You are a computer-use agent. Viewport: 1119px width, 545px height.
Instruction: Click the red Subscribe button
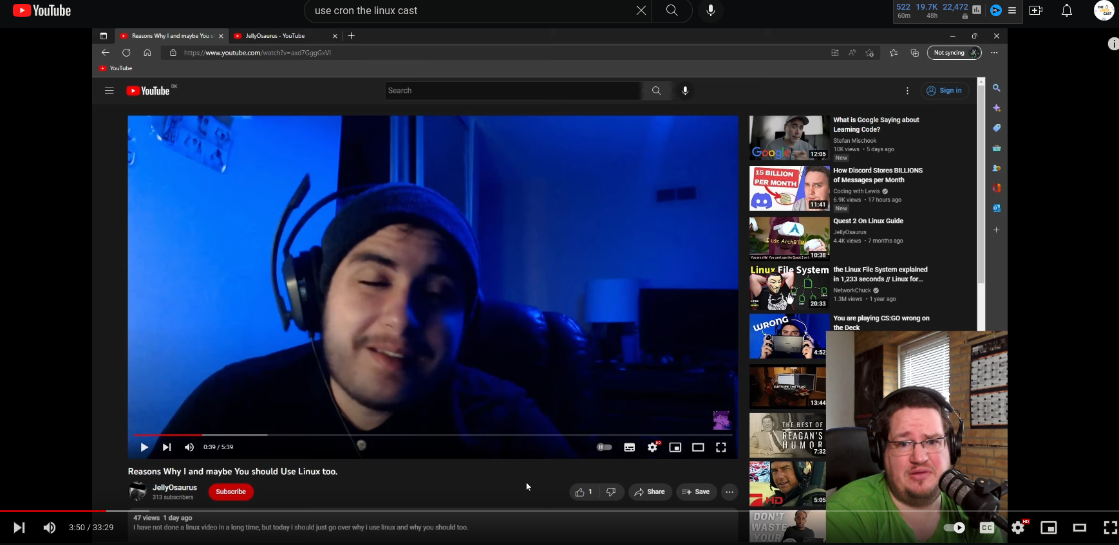(230, 492)
